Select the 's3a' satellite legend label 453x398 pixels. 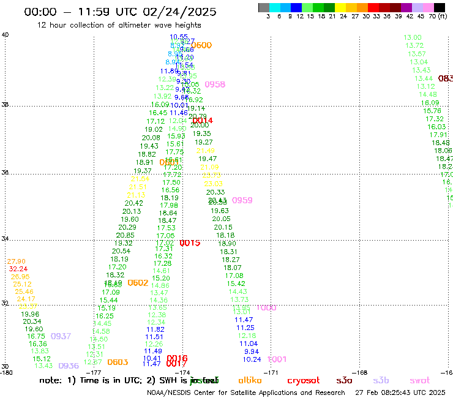(344, 380)
